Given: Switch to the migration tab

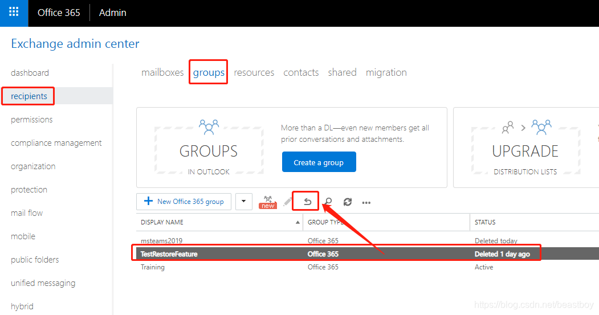Looking at the screenshot, I should [x=386, y=72].
